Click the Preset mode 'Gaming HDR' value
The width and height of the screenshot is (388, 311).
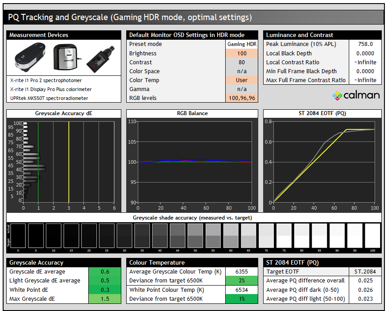coord(242,44)
